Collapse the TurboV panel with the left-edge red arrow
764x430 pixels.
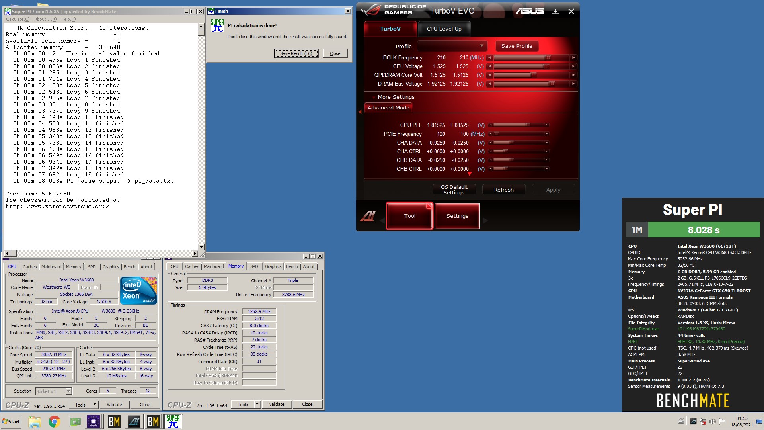click(x=360, y=112)
